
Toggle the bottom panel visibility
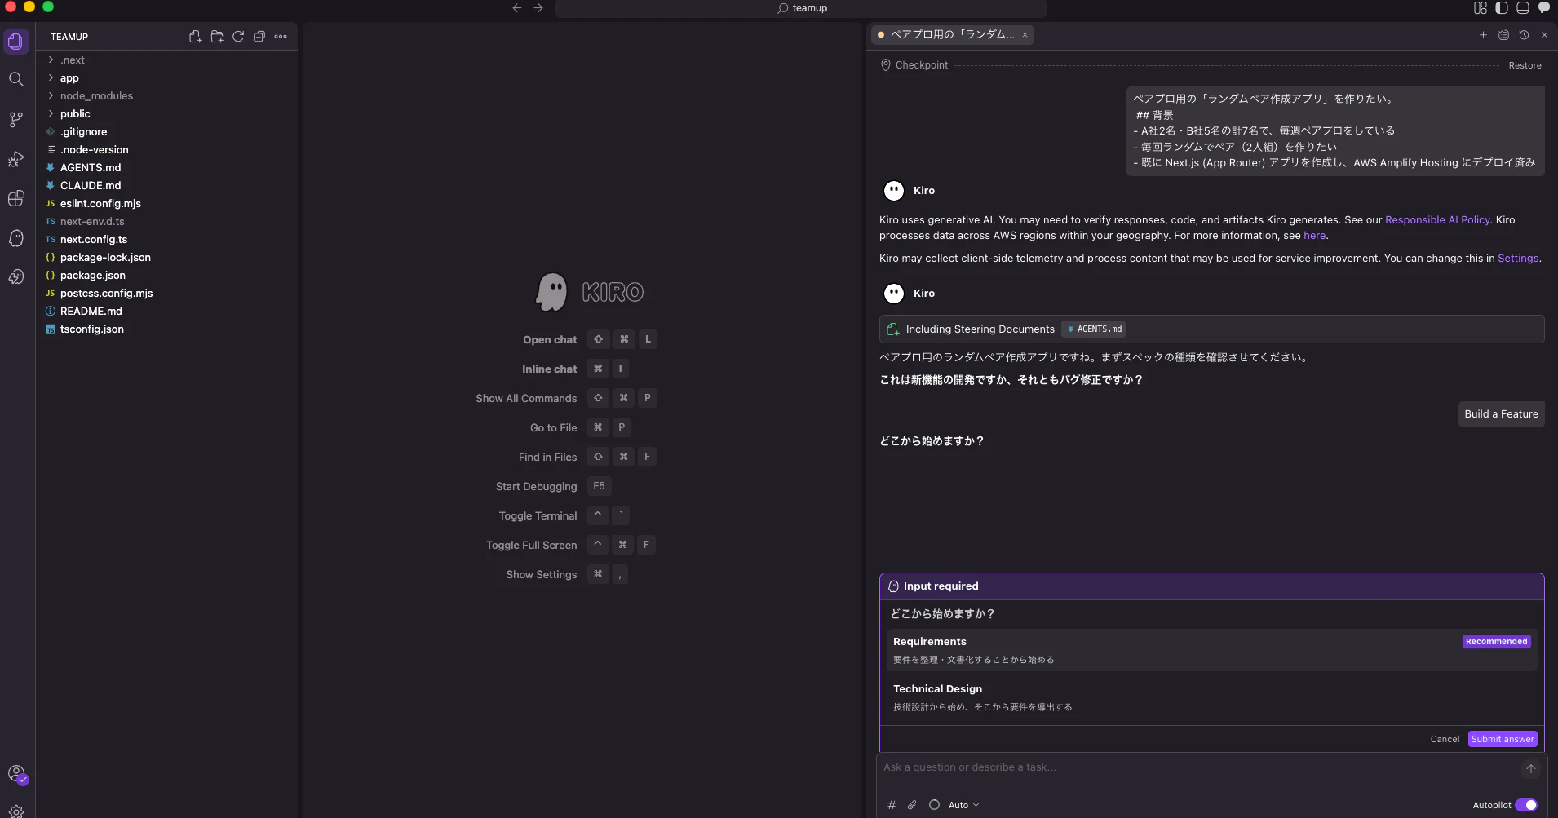point(1523,8)
